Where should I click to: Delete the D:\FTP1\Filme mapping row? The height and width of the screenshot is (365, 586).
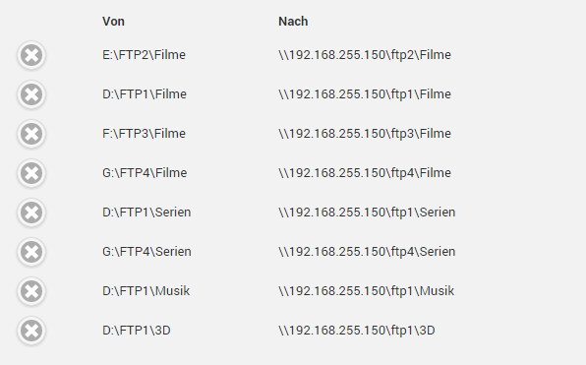pos(31,94)
